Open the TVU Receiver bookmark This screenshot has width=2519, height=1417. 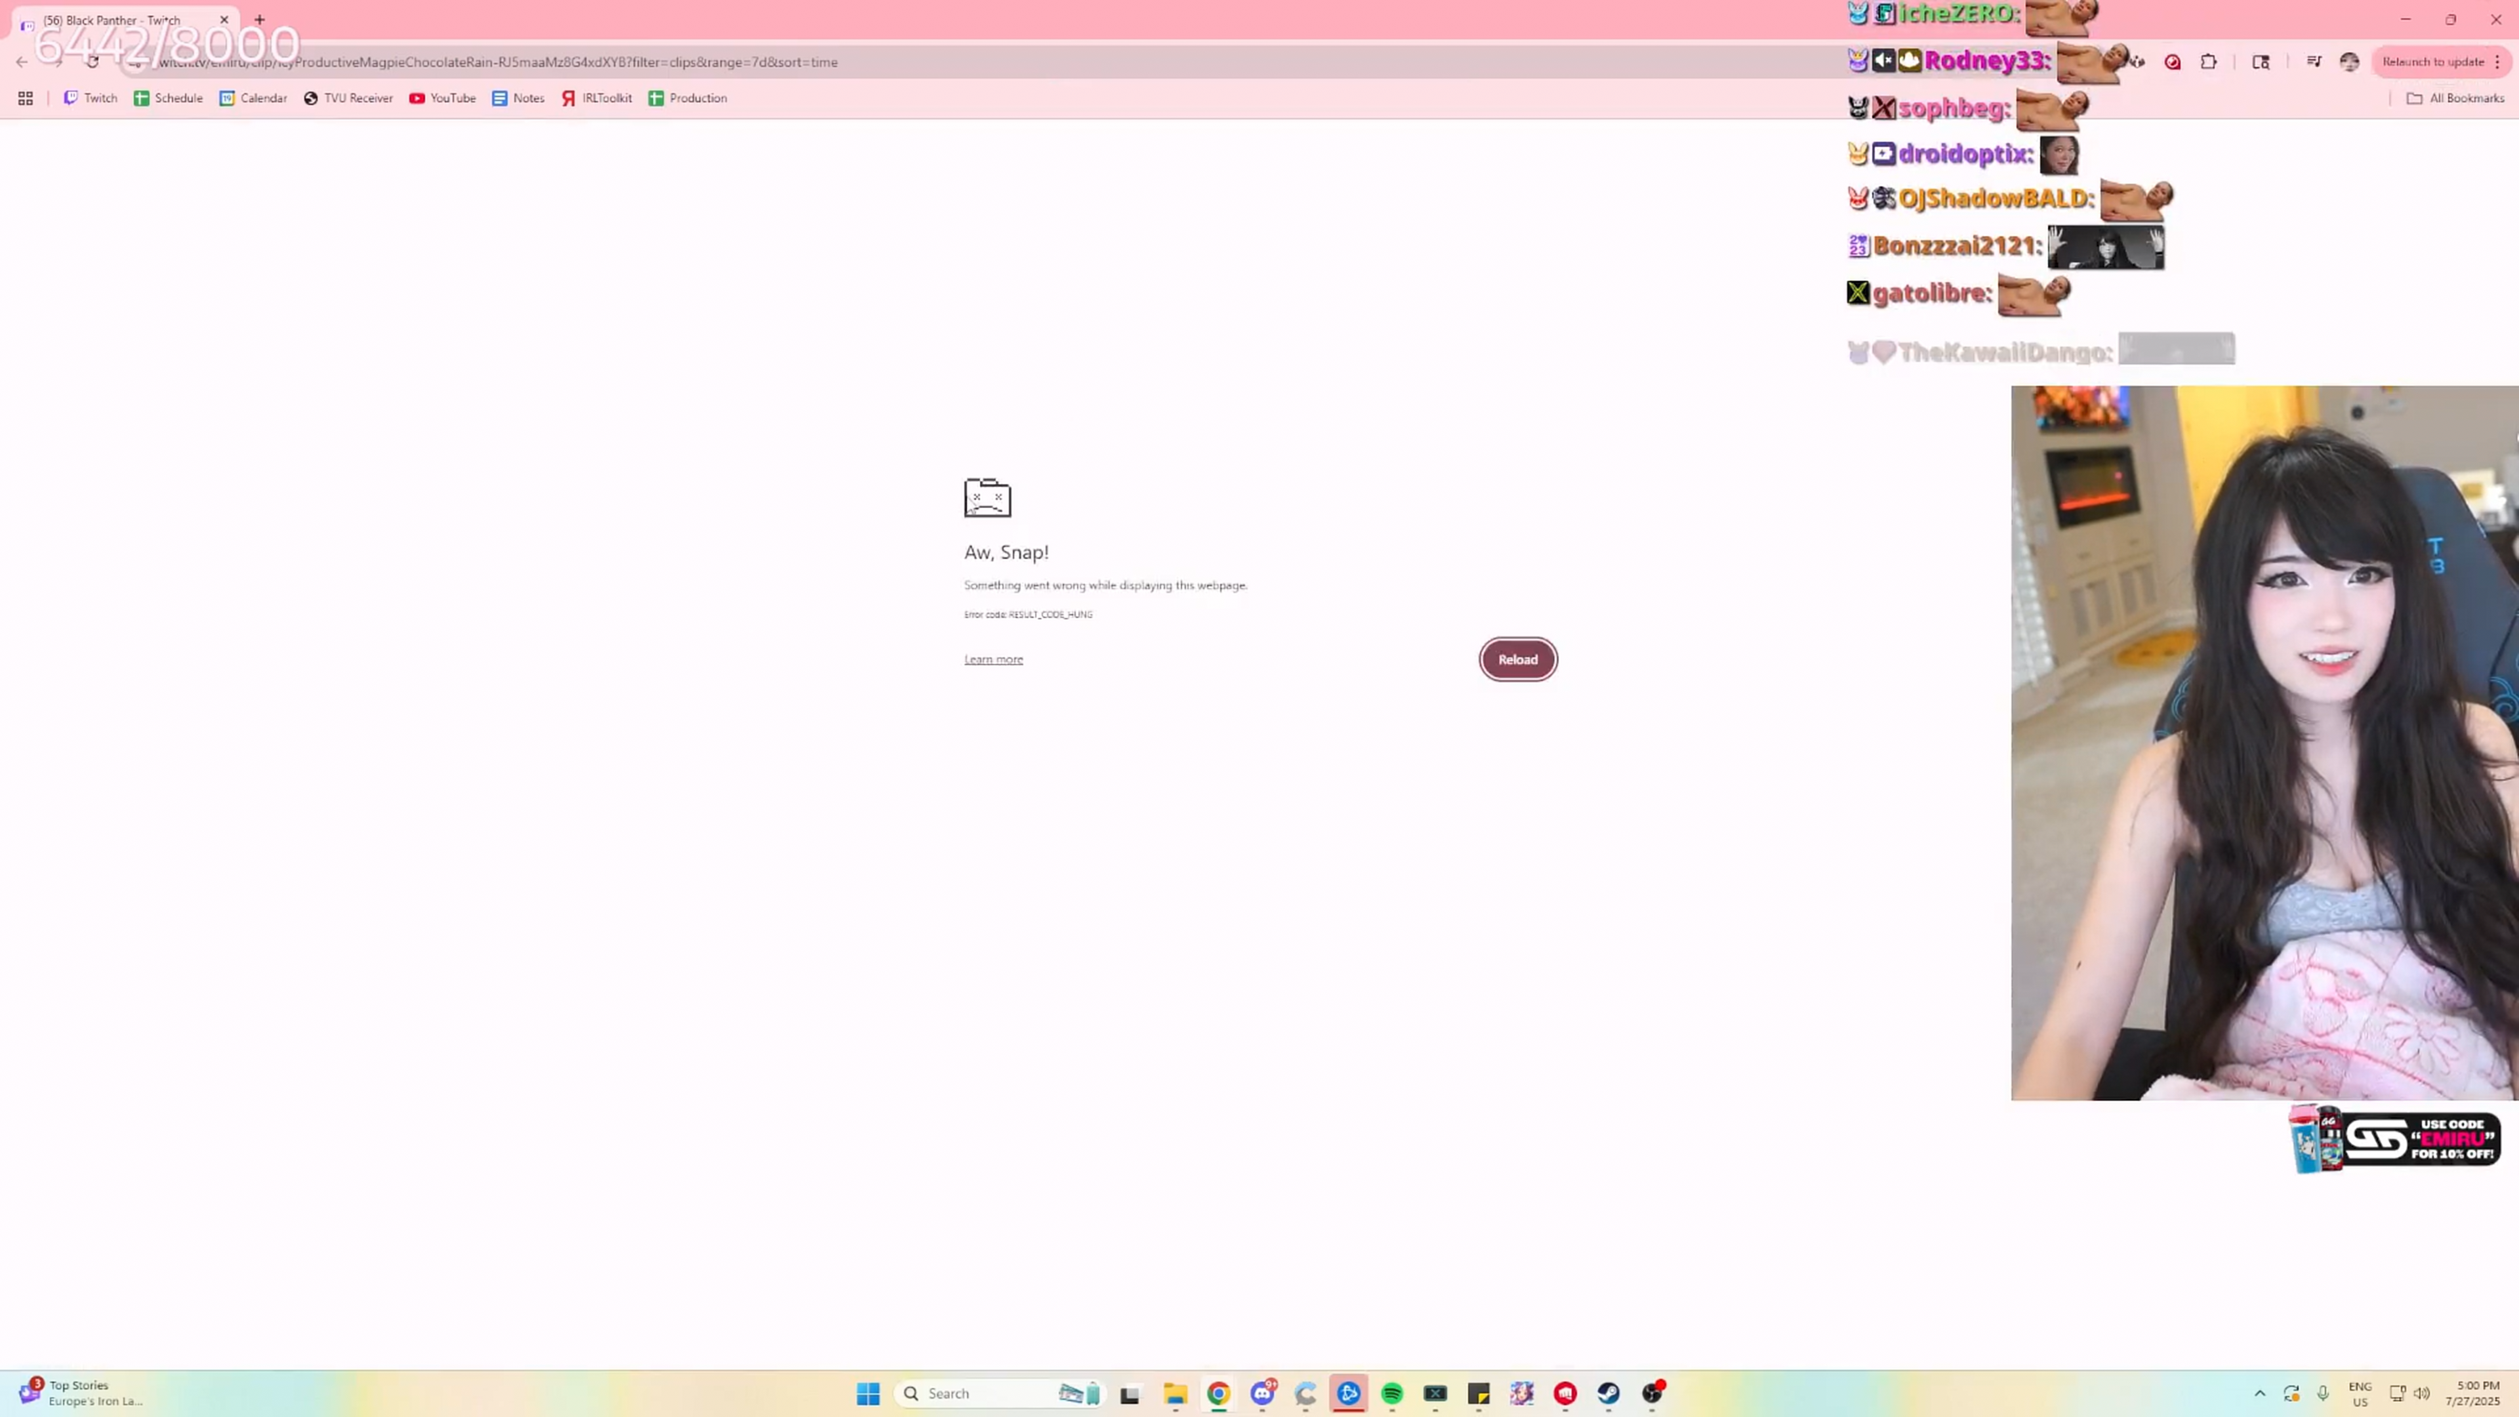(348, 98)
